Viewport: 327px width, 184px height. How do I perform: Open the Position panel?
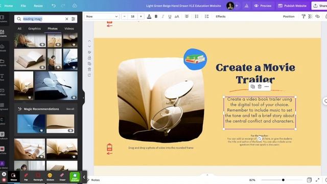click(289, 16)
